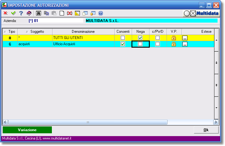Click the single up arrow vertical scroll button
The width and height of the screenshot is (225, 146).
coord(216,40)
